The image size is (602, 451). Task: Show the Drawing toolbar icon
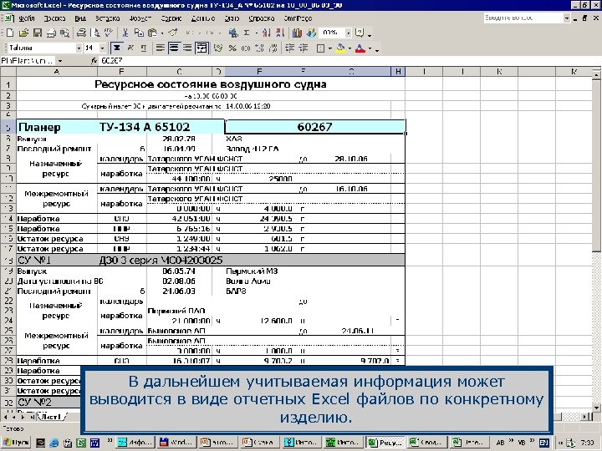[x=310, y=33]
